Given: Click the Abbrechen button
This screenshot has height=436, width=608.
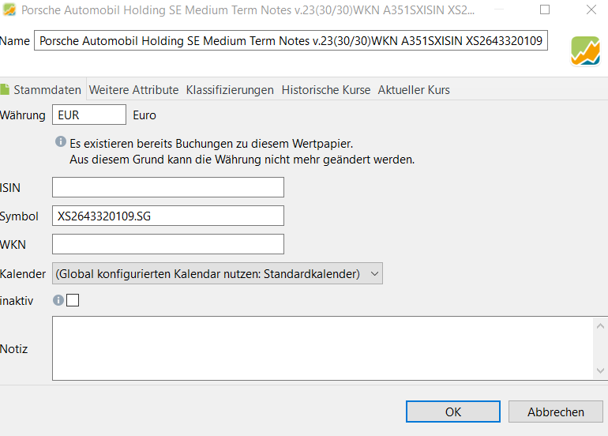Looking at the screenshot, I should [x=556, y=412].
